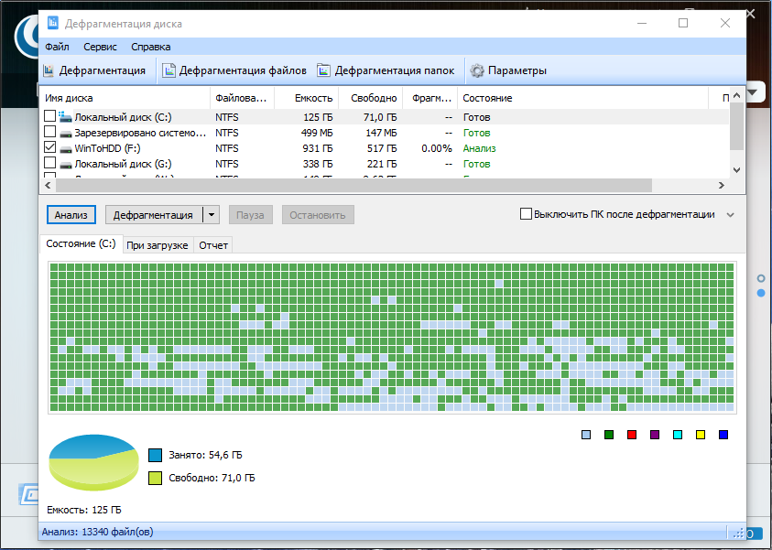Click the red legend color swatch
The height and width of the screenshot is (550, 772).
pos(632,435)
